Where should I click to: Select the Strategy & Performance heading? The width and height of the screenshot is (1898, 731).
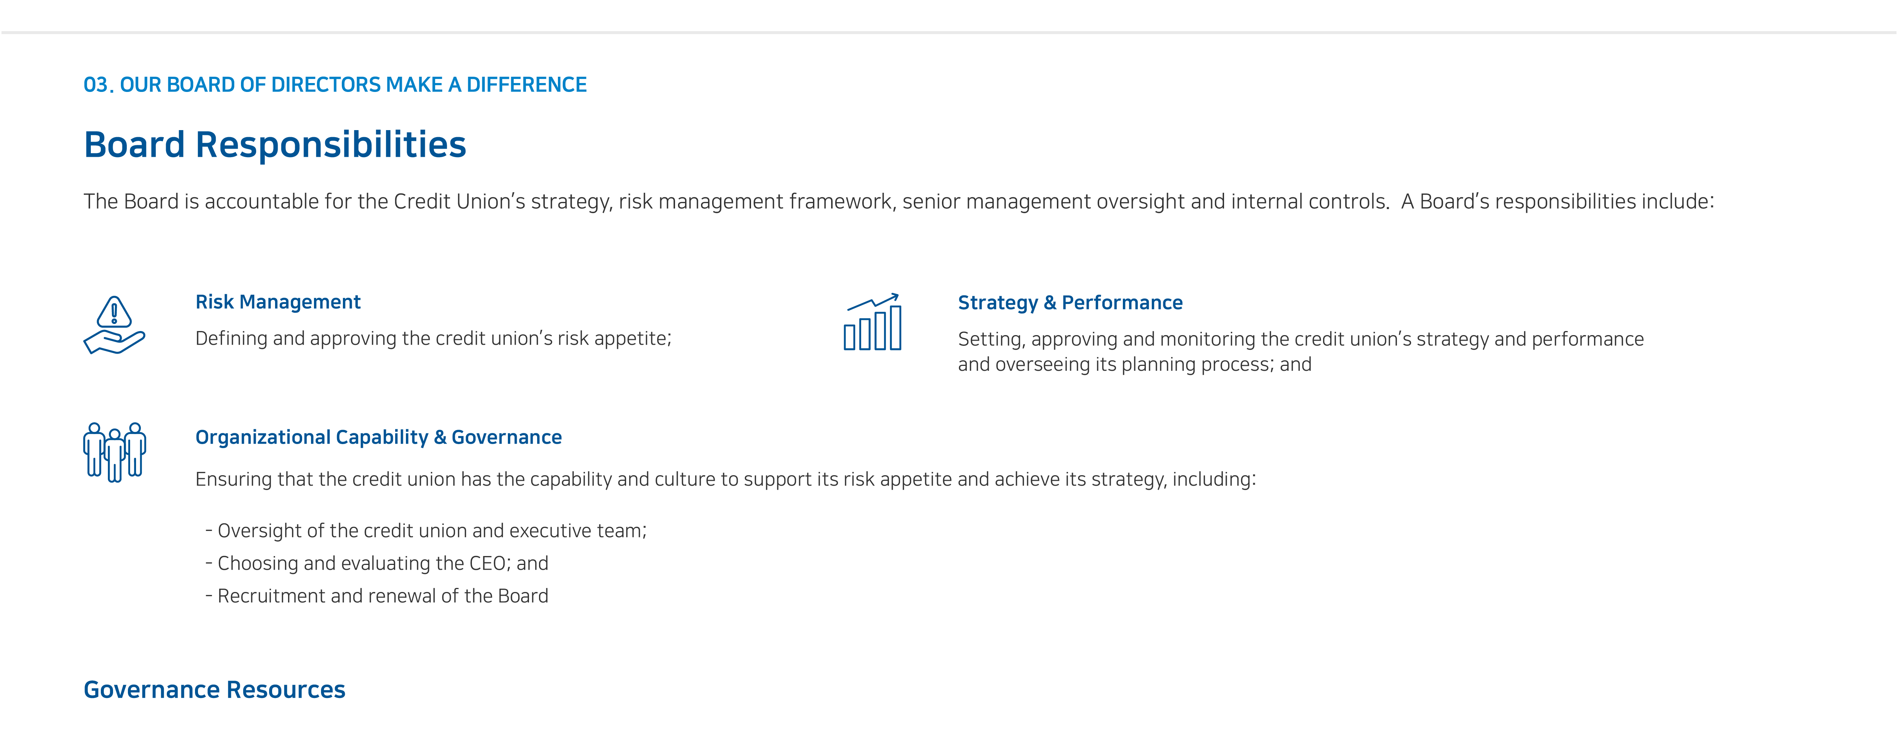click(1070, 303)
